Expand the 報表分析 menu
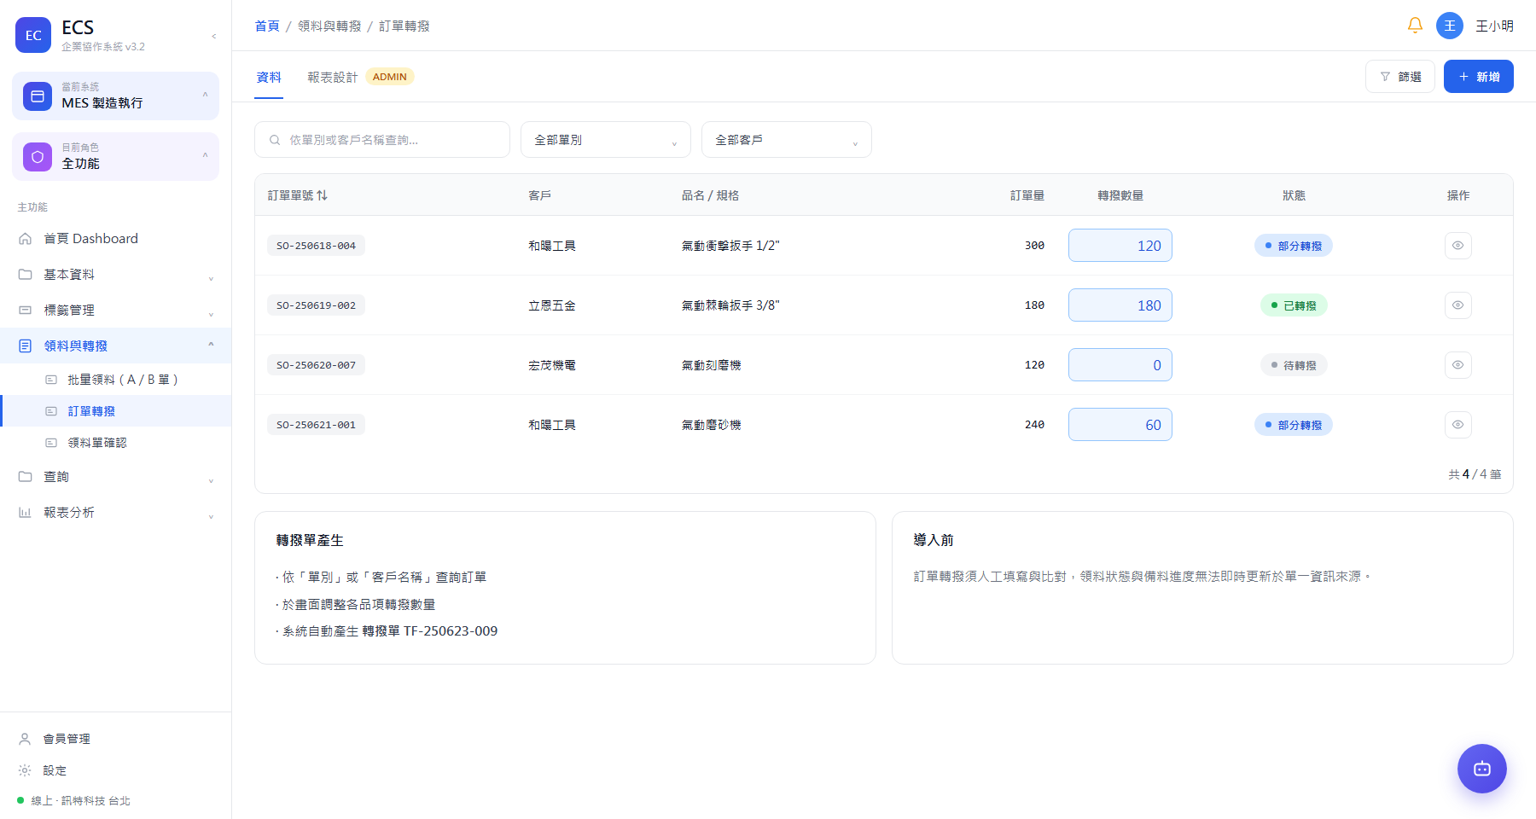Screen dimensions: 1536x819 [x=116, y=513]
